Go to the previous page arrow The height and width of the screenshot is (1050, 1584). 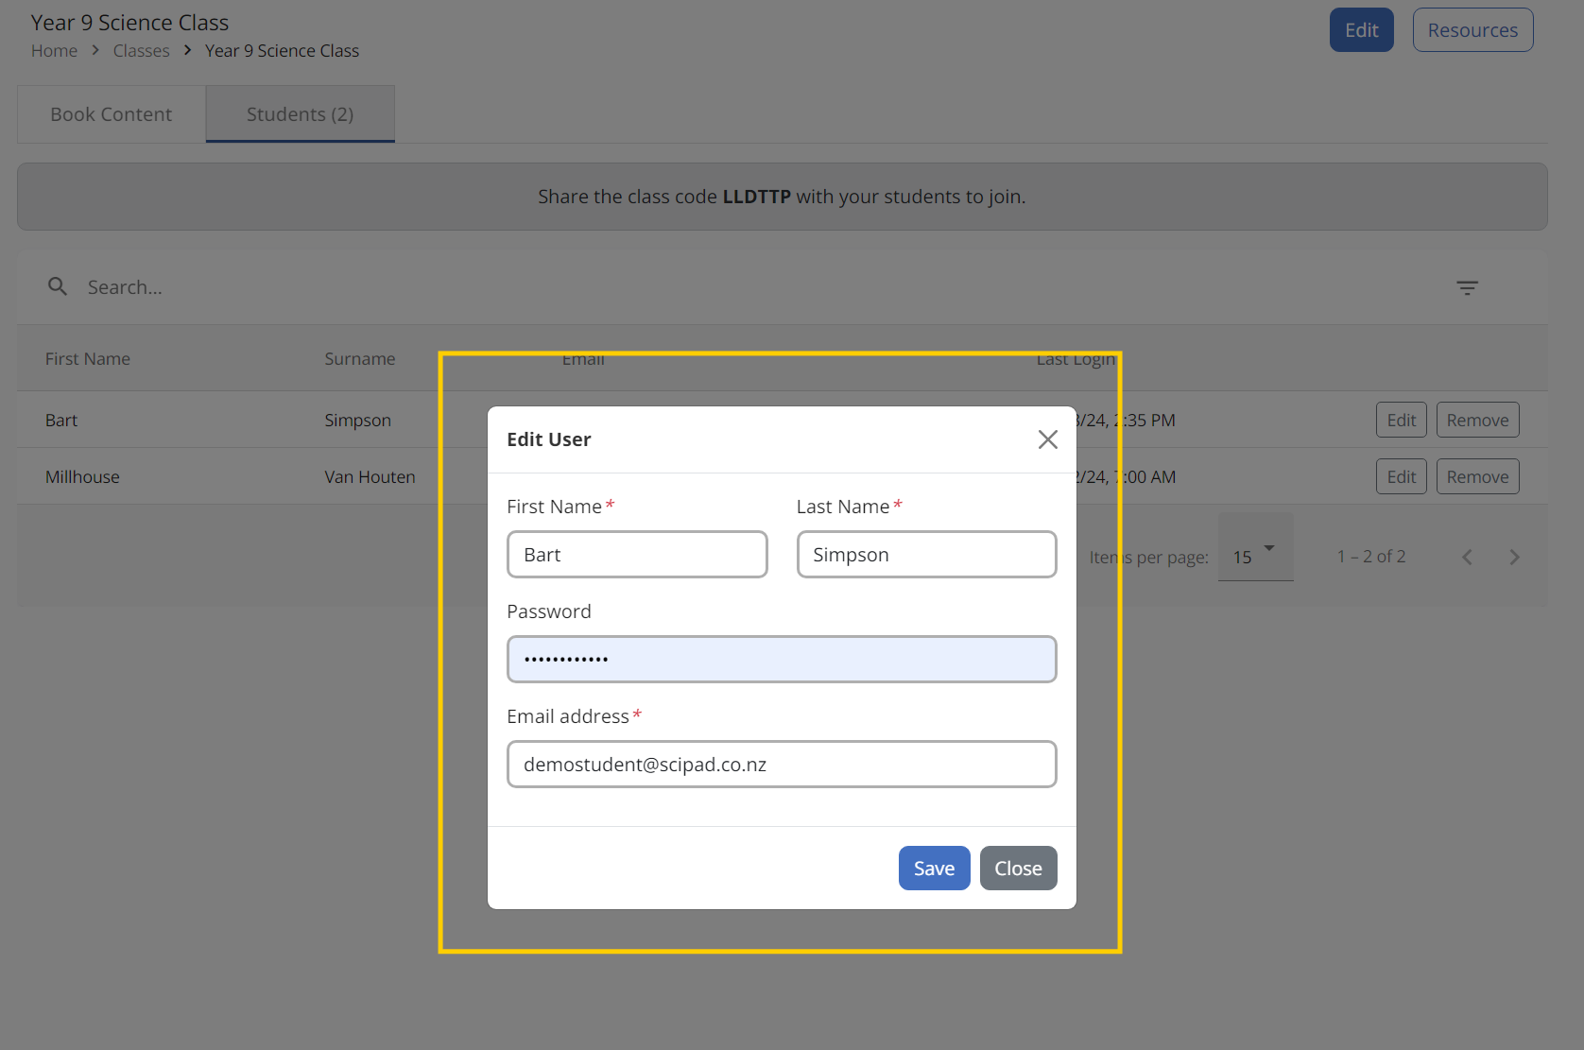tap(1467, 558)
